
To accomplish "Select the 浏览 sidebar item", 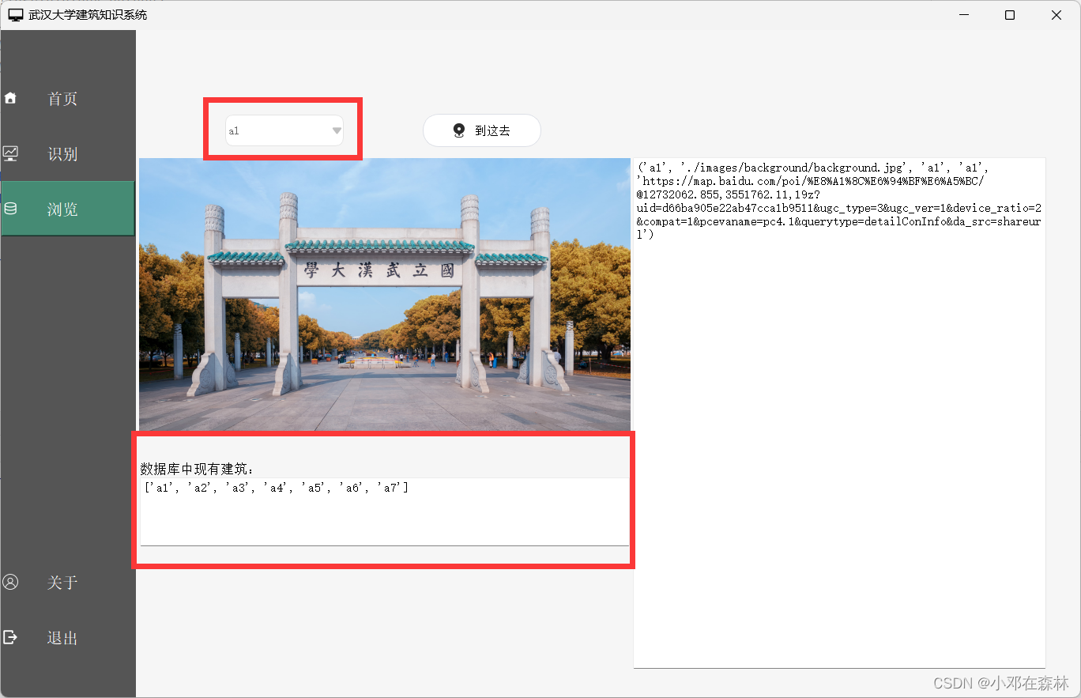I will point(68,209).
